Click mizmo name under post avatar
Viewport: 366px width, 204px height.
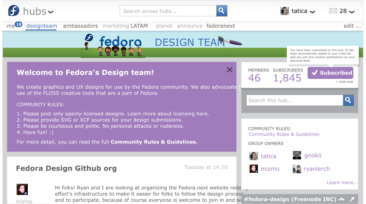[24, 201]
